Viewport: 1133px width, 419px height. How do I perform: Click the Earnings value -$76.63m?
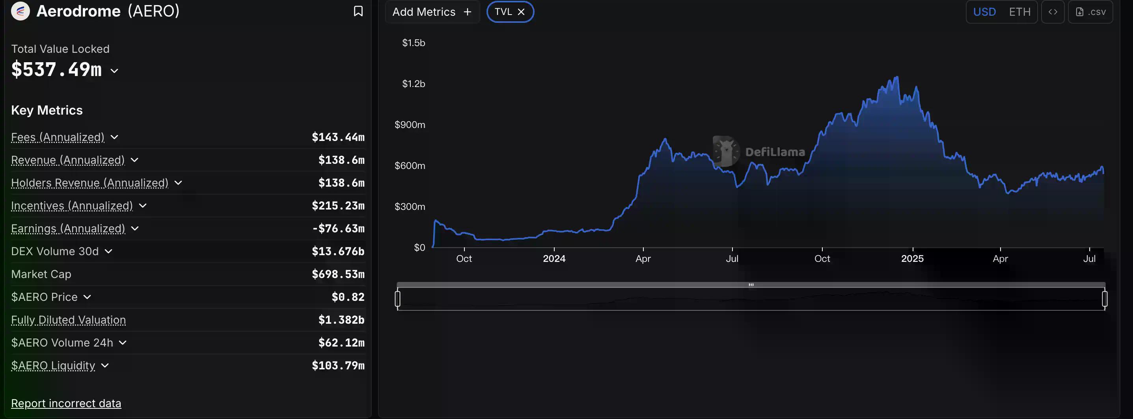[x=338, y=228]
